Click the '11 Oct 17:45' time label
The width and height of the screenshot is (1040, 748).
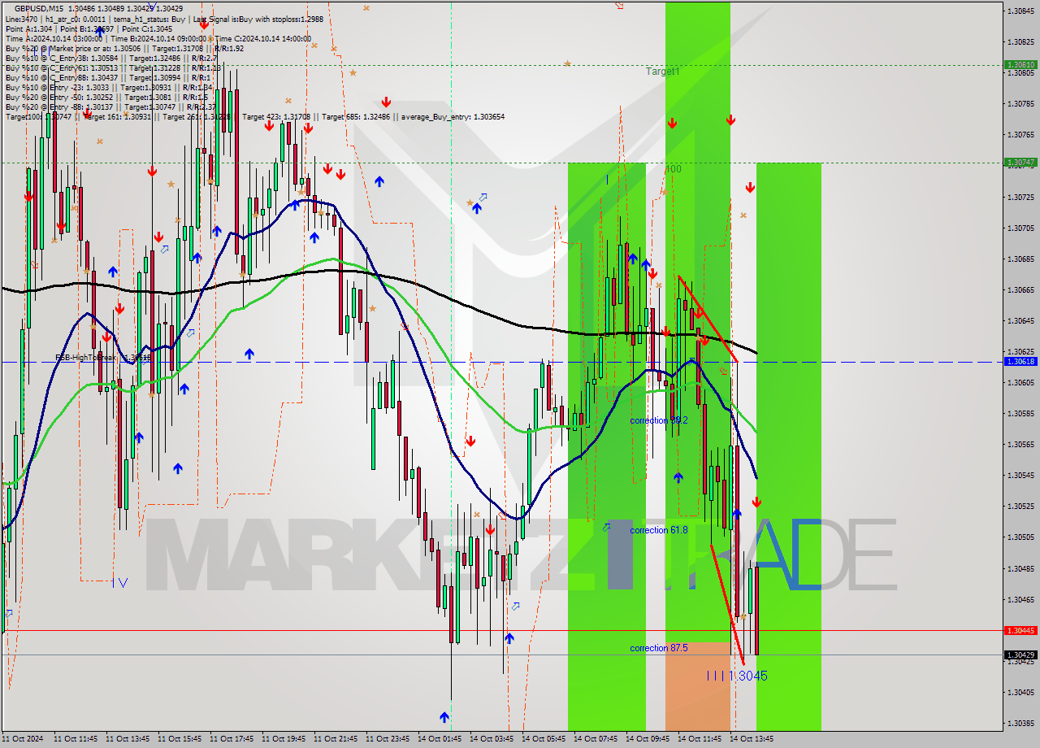[232, 739]
